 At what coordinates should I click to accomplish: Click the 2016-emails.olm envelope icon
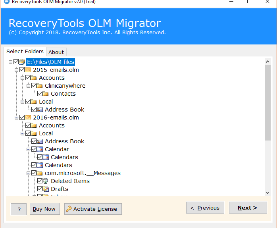coord(28,117)
